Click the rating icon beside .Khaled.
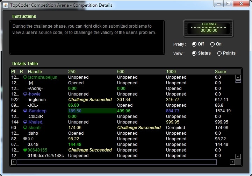Viewport: 252px width, 176px height. click(25, 122)
